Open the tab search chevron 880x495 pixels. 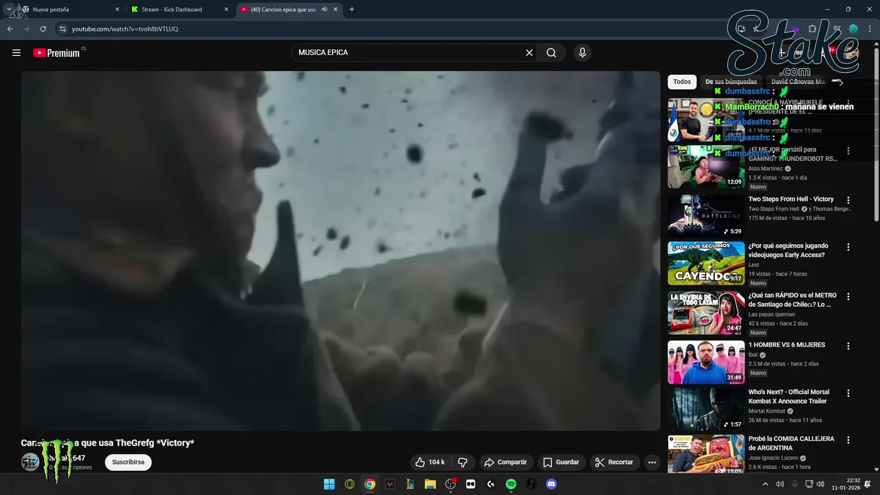8,10
